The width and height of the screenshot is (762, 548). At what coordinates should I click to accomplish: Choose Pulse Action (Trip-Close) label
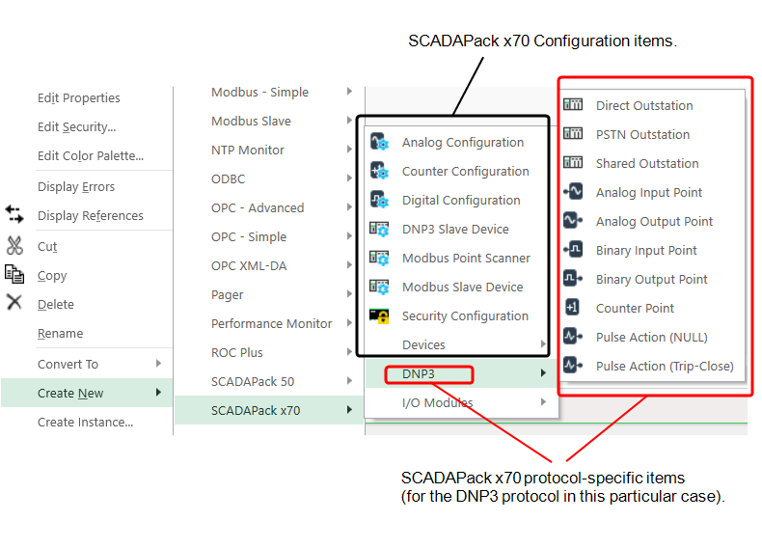[665, 367]
